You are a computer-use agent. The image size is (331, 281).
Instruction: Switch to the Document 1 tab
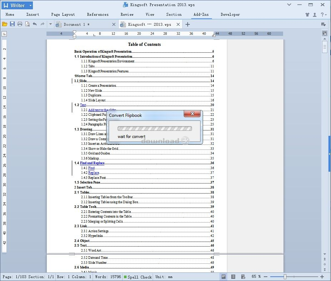86,24
